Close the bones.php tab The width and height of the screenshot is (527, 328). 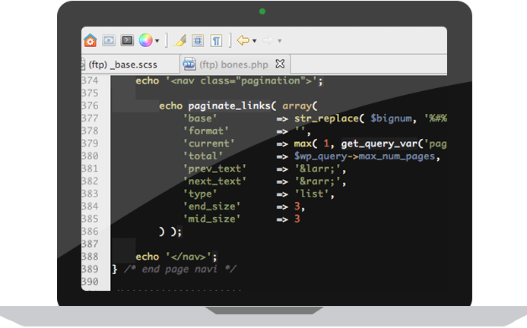pyautogui.click(x=280, y=64)
